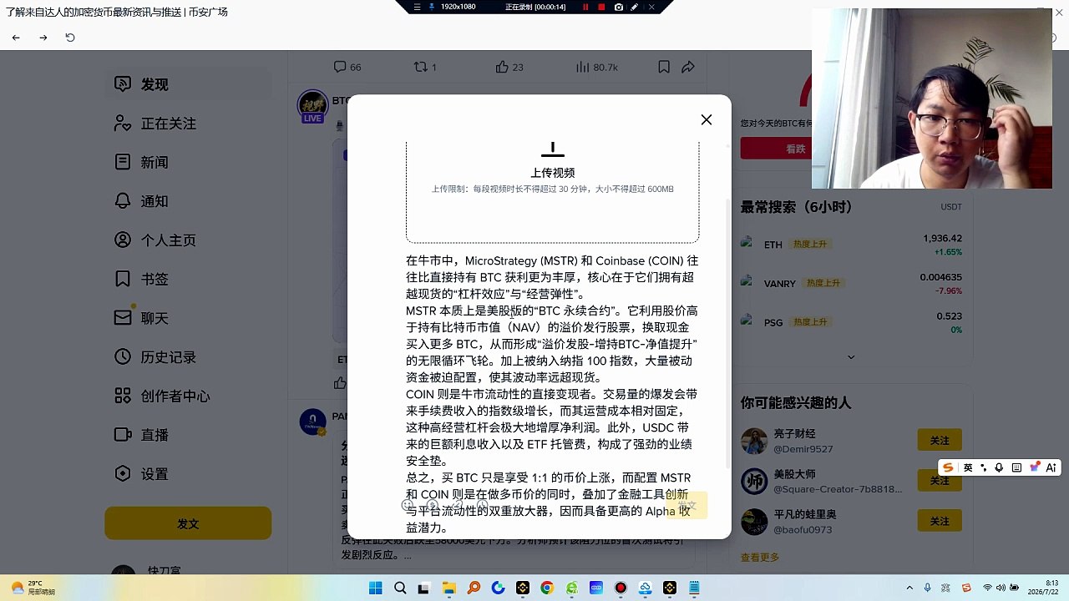The height and width of the screenshot is (601, 1069).
Task: Open the 发现 sidebar section
Action: coord(188,84)
